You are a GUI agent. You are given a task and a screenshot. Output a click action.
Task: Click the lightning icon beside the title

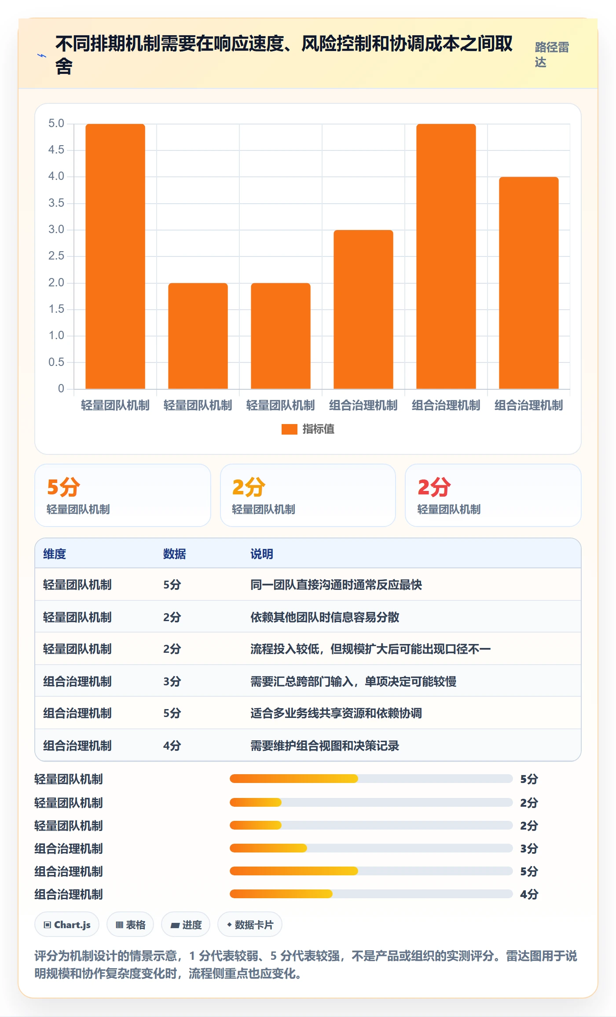pos(42,55)
